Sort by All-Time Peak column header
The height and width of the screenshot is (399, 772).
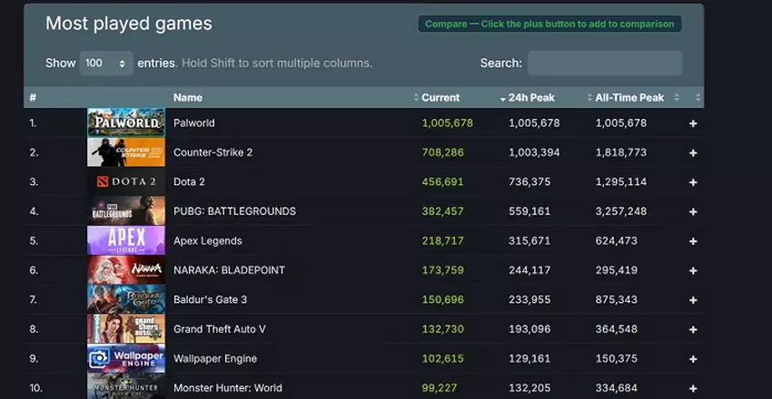629,97
